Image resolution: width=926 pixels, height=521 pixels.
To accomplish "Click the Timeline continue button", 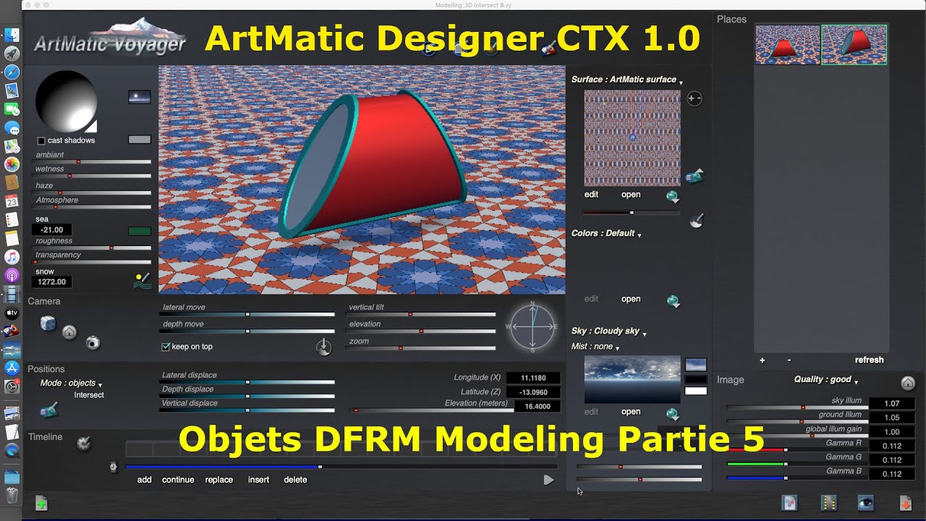I will pos(178,480).
